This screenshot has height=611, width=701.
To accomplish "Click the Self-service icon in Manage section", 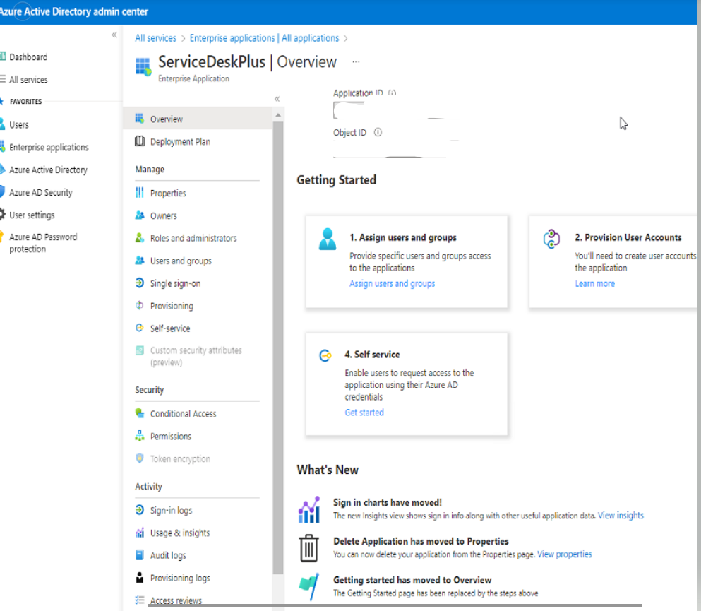I will click(140, 328).
